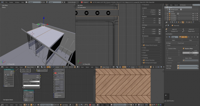Open the Window menu in top bar
This screenshot has width=200, height=106.
click(17, 2)
